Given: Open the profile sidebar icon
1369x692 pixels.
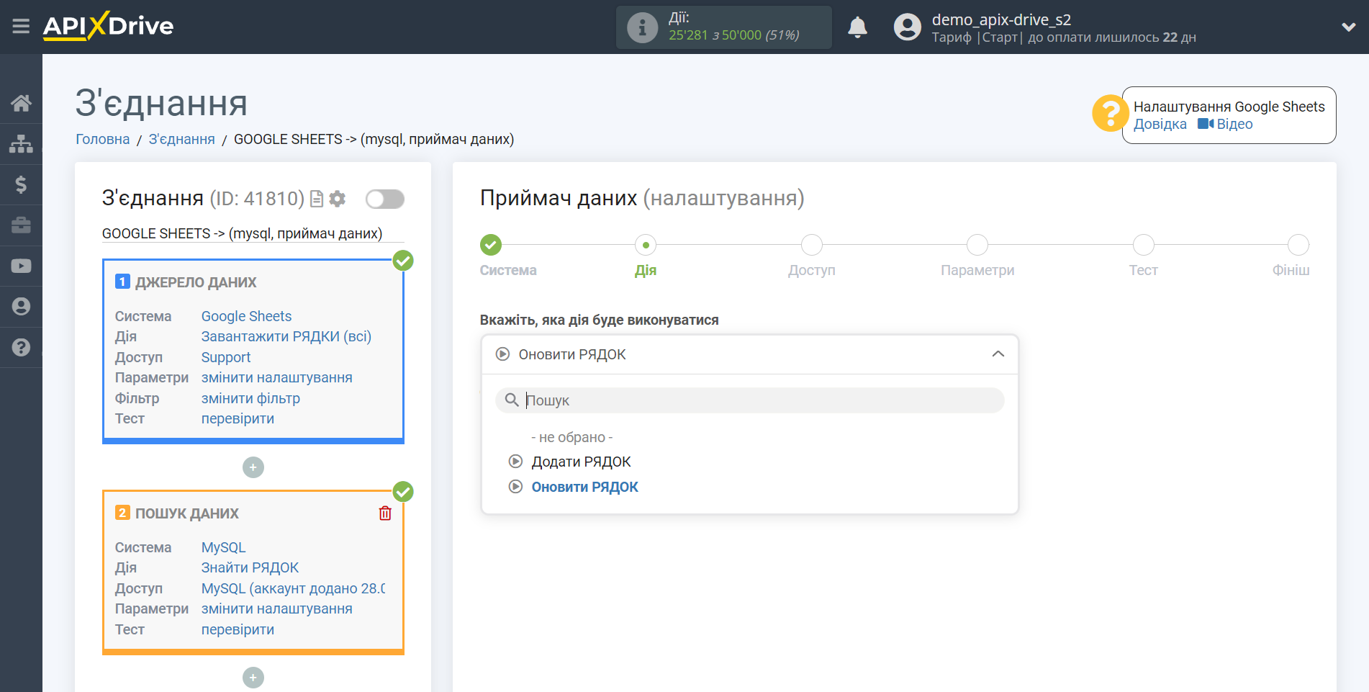Looking at the screenshot, I should tap(21, 307).
